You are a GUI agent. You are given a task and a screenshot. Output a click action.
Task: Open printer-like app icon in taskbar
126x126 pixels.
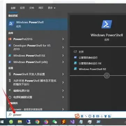(x=90, y=122)
